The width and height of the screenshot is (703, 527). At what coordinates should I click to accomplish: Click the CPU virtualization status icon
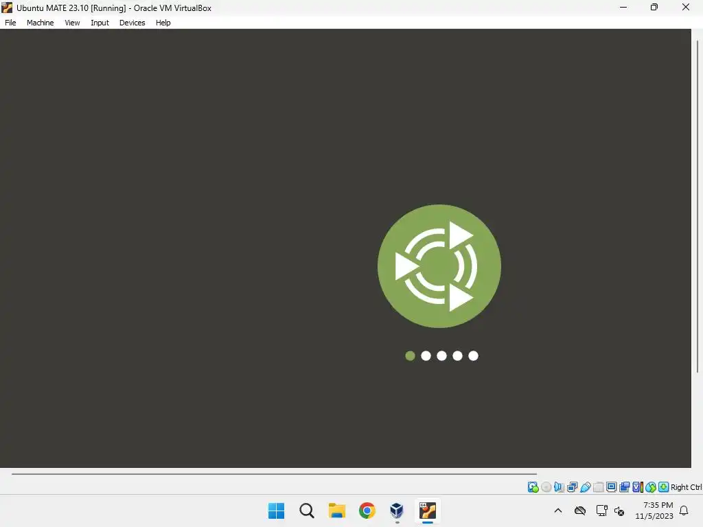(638, 487)
